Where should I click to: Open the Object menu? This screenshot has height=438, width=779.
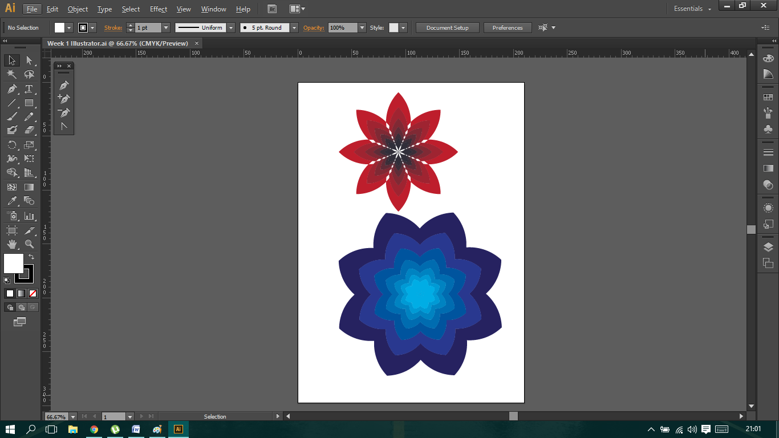pyautogui.click(x=78, y=9)
